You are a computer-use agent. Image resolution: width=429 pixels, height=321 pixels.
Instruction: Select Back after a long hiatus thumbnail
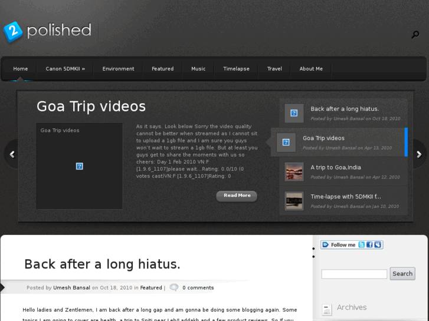coord(294,113)
